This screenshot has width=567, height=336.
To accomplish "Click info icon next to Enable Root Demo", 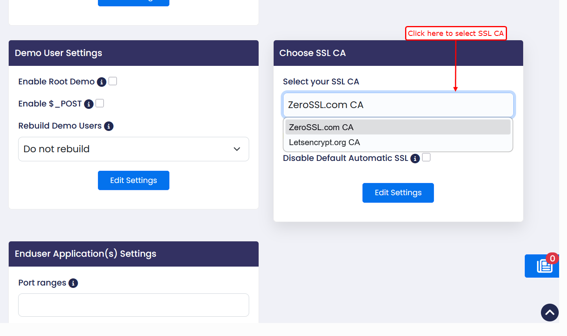I will pyautogui.click(x=101, y=82).
